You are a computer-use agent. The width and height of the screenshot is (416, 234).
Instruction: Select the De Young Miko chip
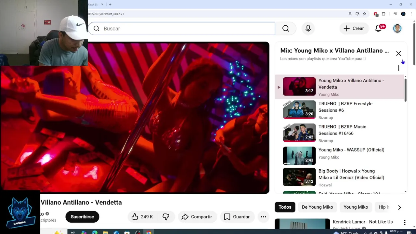317,207
